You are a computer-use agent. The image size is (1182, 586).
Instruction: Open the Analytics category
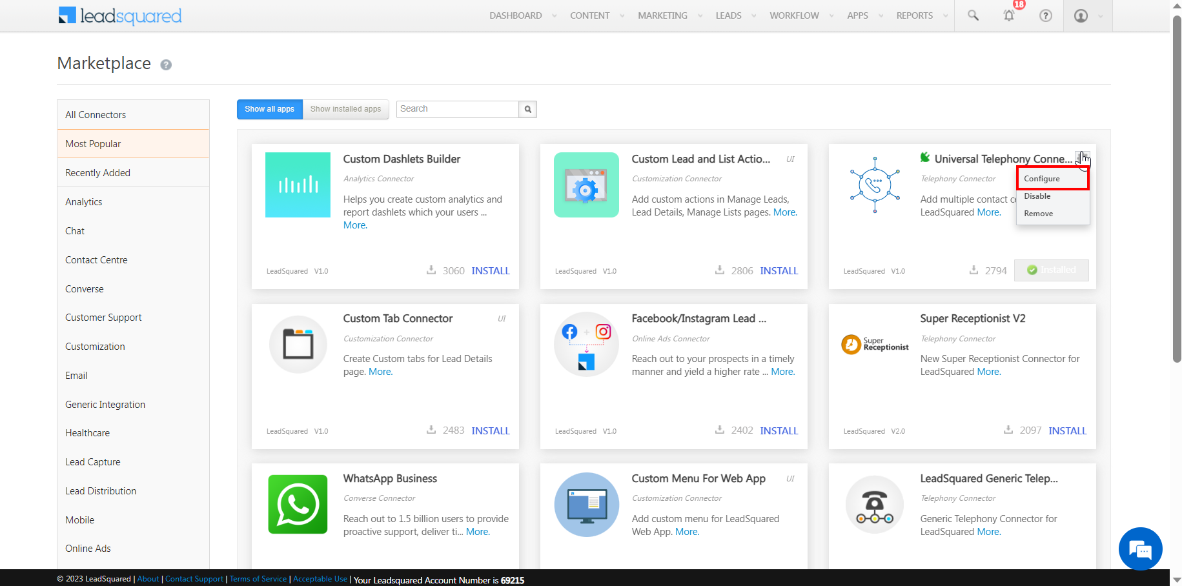tap(133, 202)
